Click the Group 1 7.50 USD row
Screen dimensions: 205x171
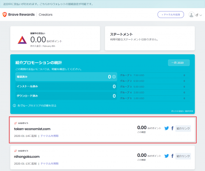click(x=154, y=75)
